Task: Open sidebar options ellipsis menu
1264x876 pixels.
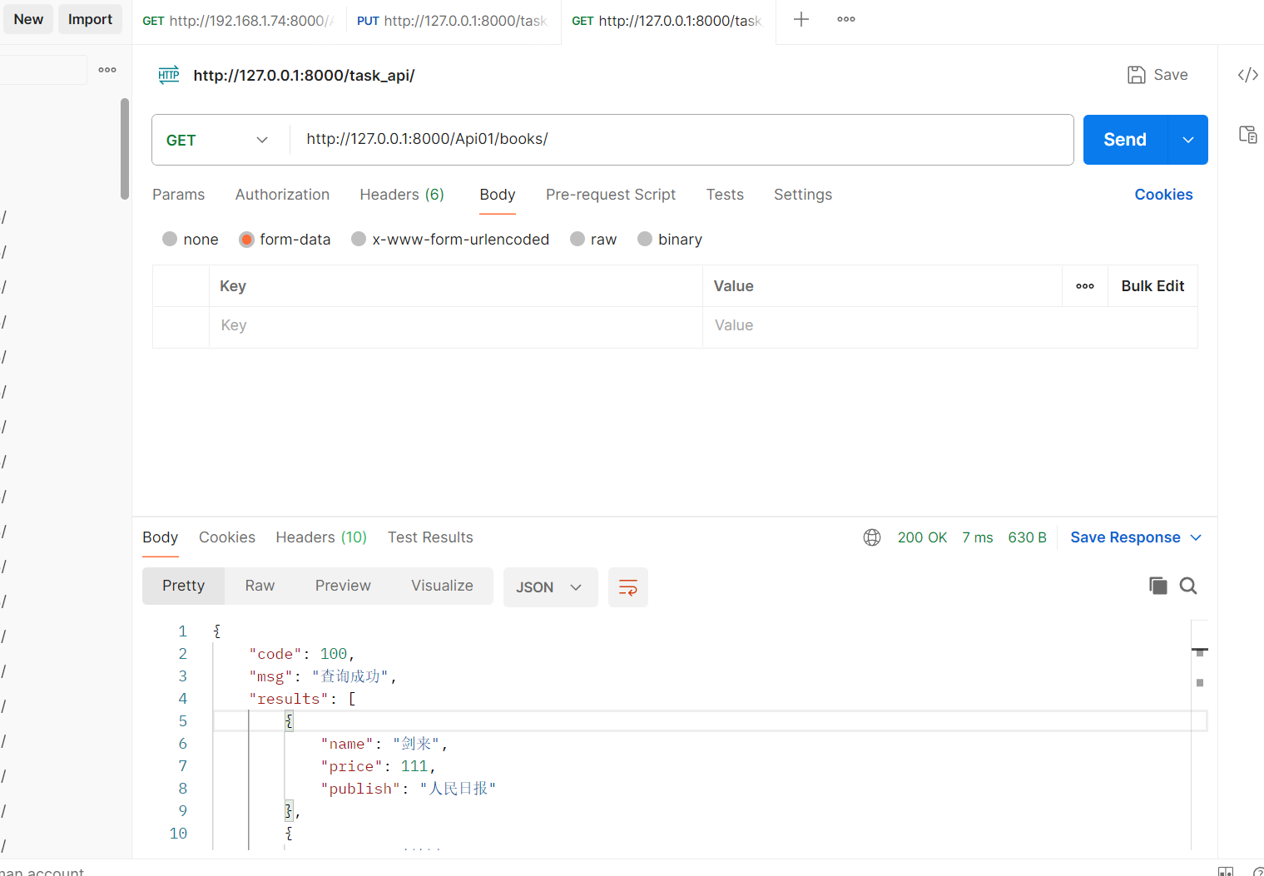Action: tap(107, 70)
